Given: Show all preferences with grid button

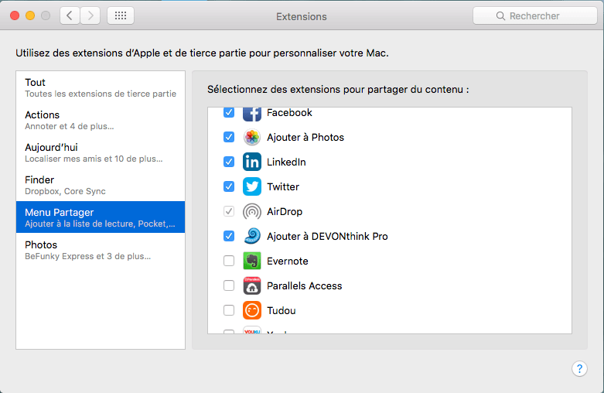Looking at the screenshot, I should [x=120, y=15].
